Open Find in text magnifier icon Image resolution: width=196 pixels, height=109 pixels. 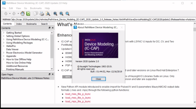pyautogui.click(x=48, y=14)
